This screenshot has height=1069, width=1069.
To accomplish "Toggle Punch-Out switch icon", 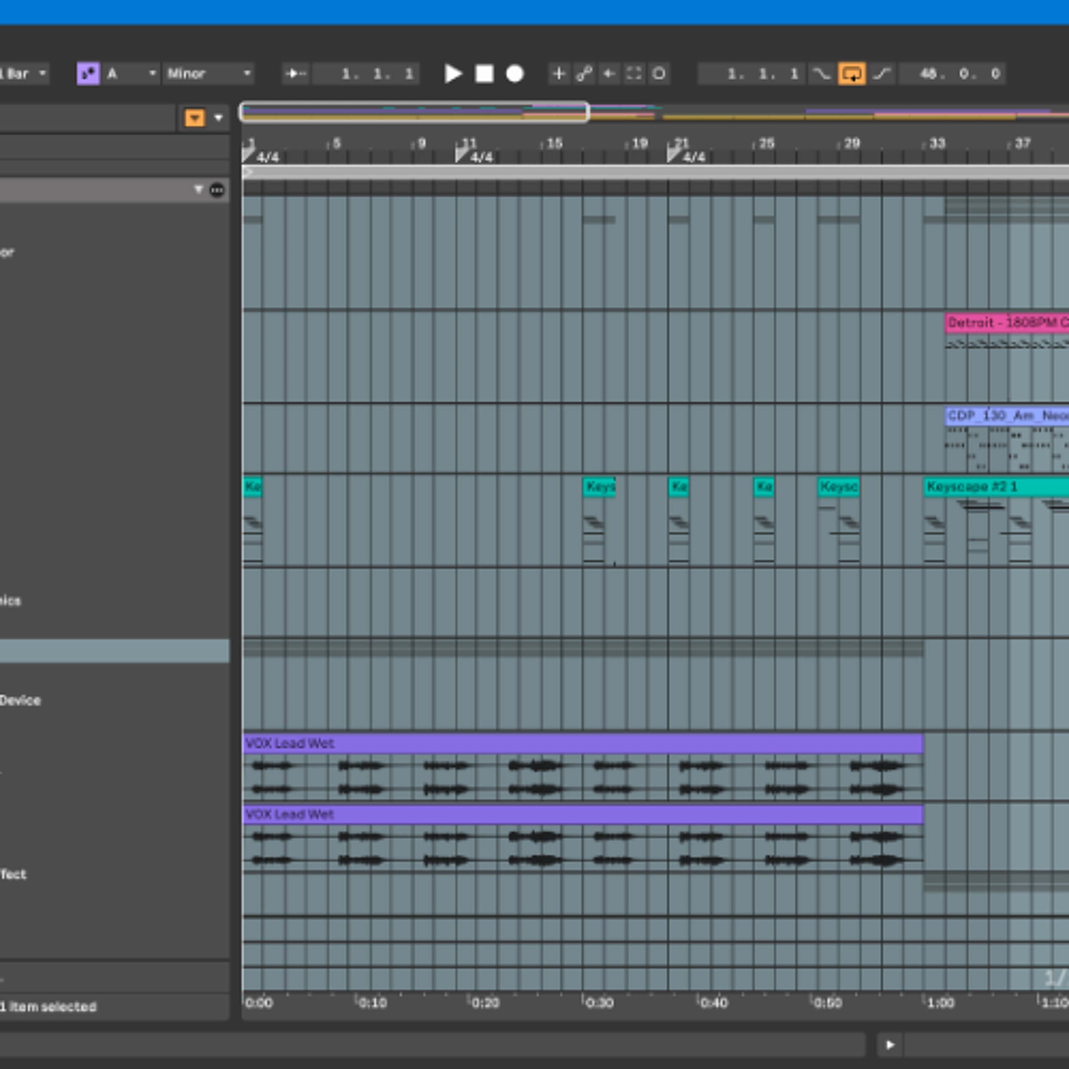I will 882,74.
